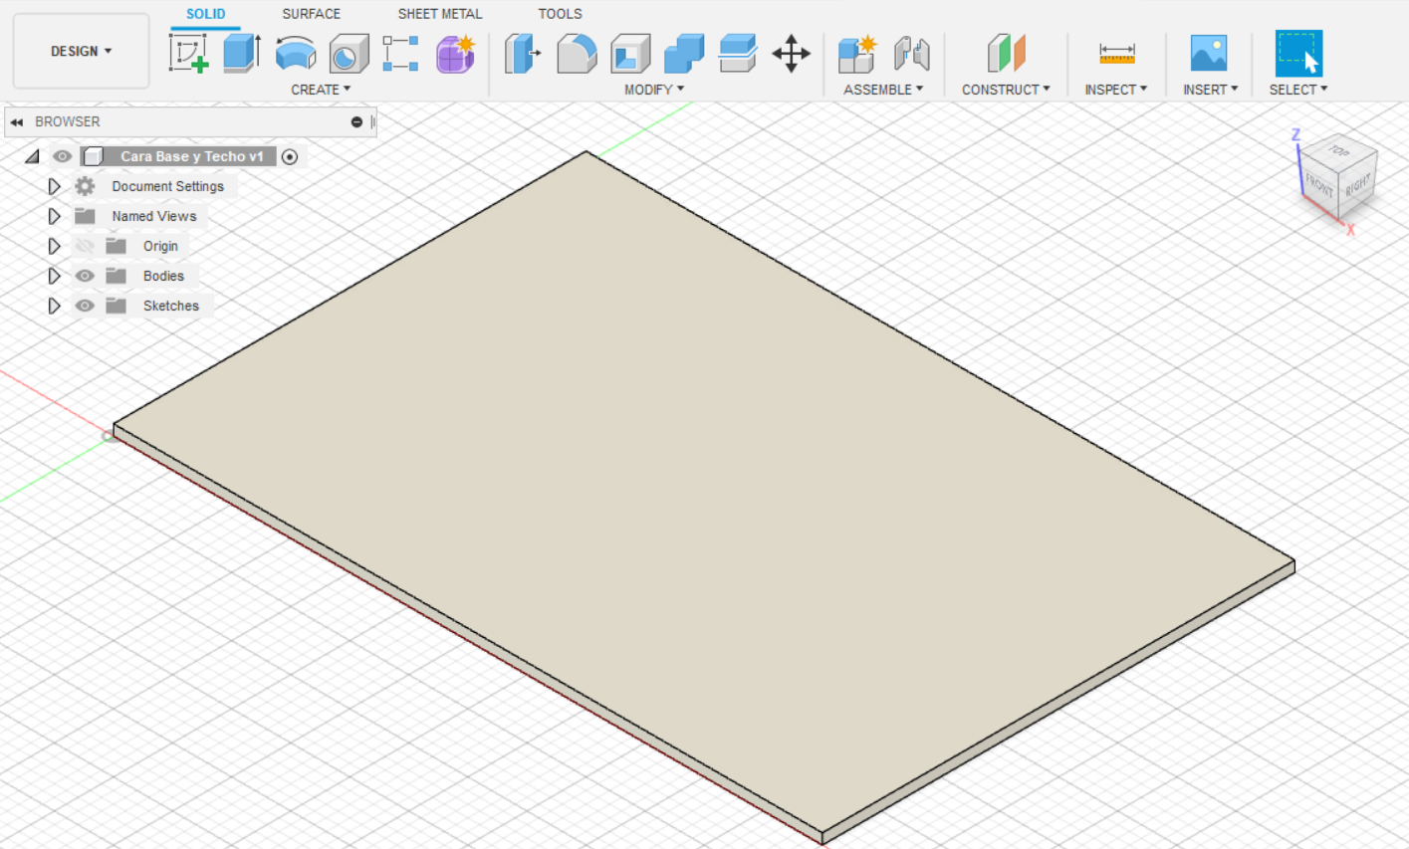Show the hidden Origin folder
This screenshot has height=849, width=1409.
point(85,246)
